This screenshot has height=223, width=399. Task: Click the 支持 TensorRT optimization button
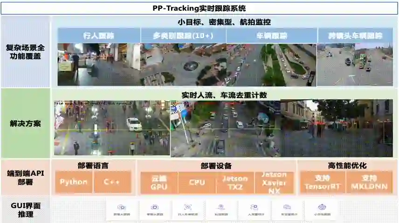point(323,182)
